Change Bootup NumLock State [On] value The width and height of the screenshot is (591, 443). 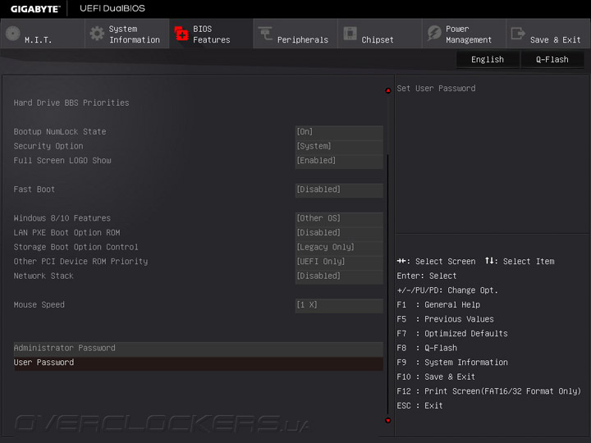coord(339,132)
